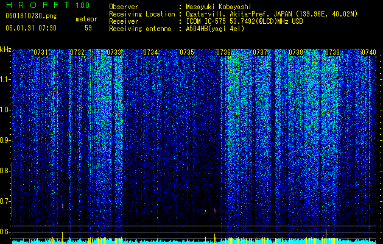Image resolution: width=383 pixels, height=244 pixels.
Task: Click the meteor label text
Action: point(86,19)
